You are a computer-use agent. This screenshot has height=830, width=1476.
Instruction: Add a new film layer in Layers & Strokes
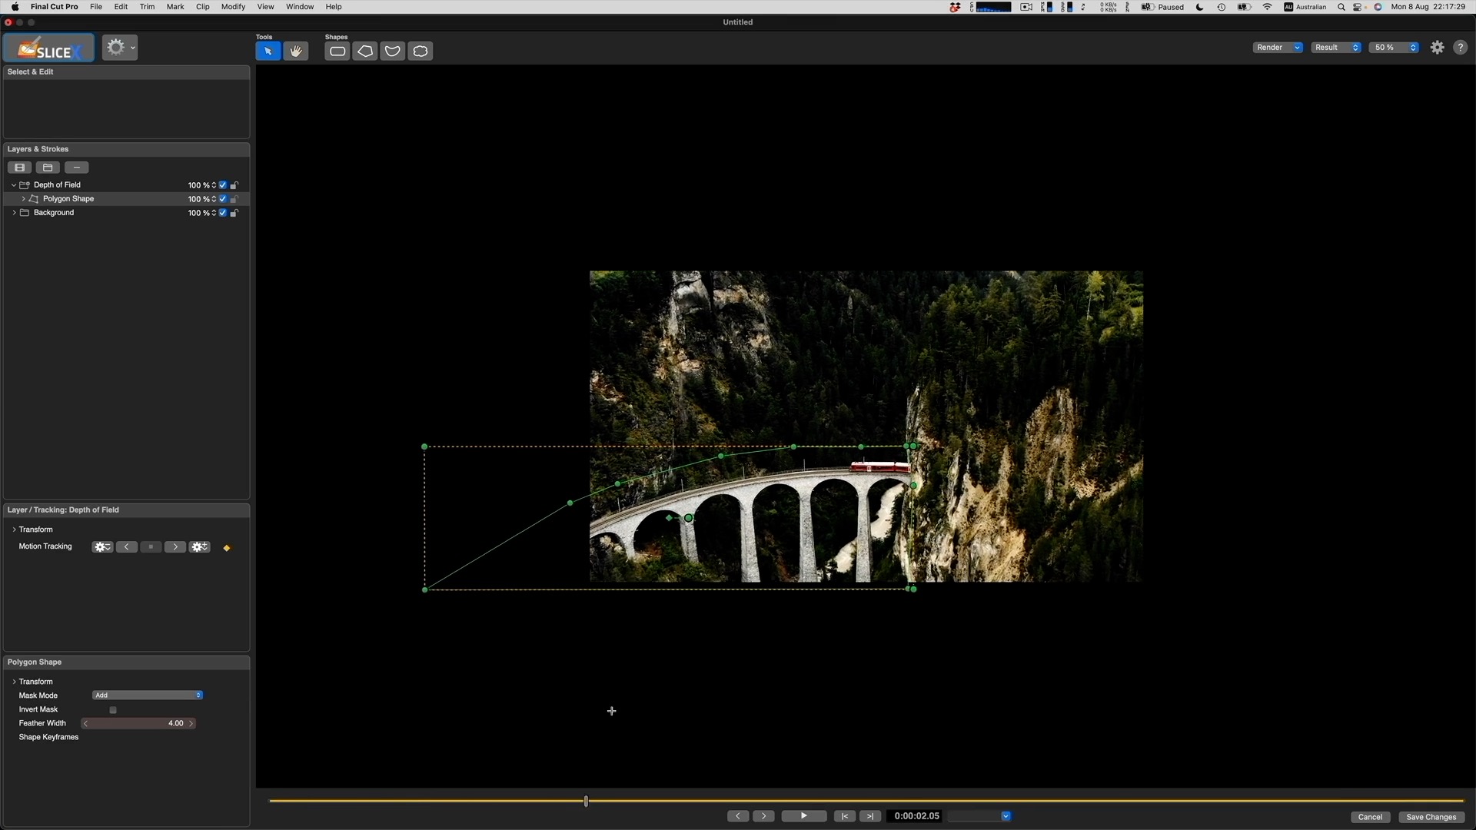click(x=20, y=168)
